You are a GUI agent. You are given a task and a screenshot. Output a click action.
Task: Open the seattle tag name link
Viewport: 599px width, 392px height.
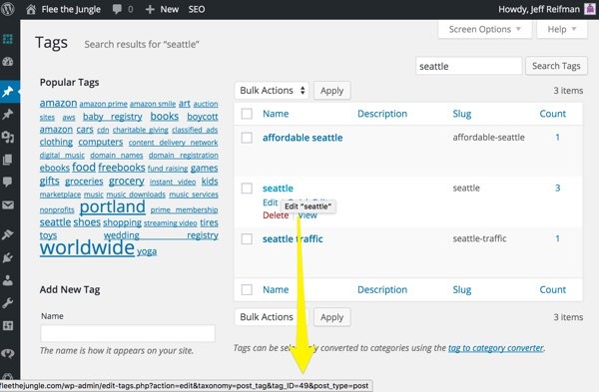point(278,189)
